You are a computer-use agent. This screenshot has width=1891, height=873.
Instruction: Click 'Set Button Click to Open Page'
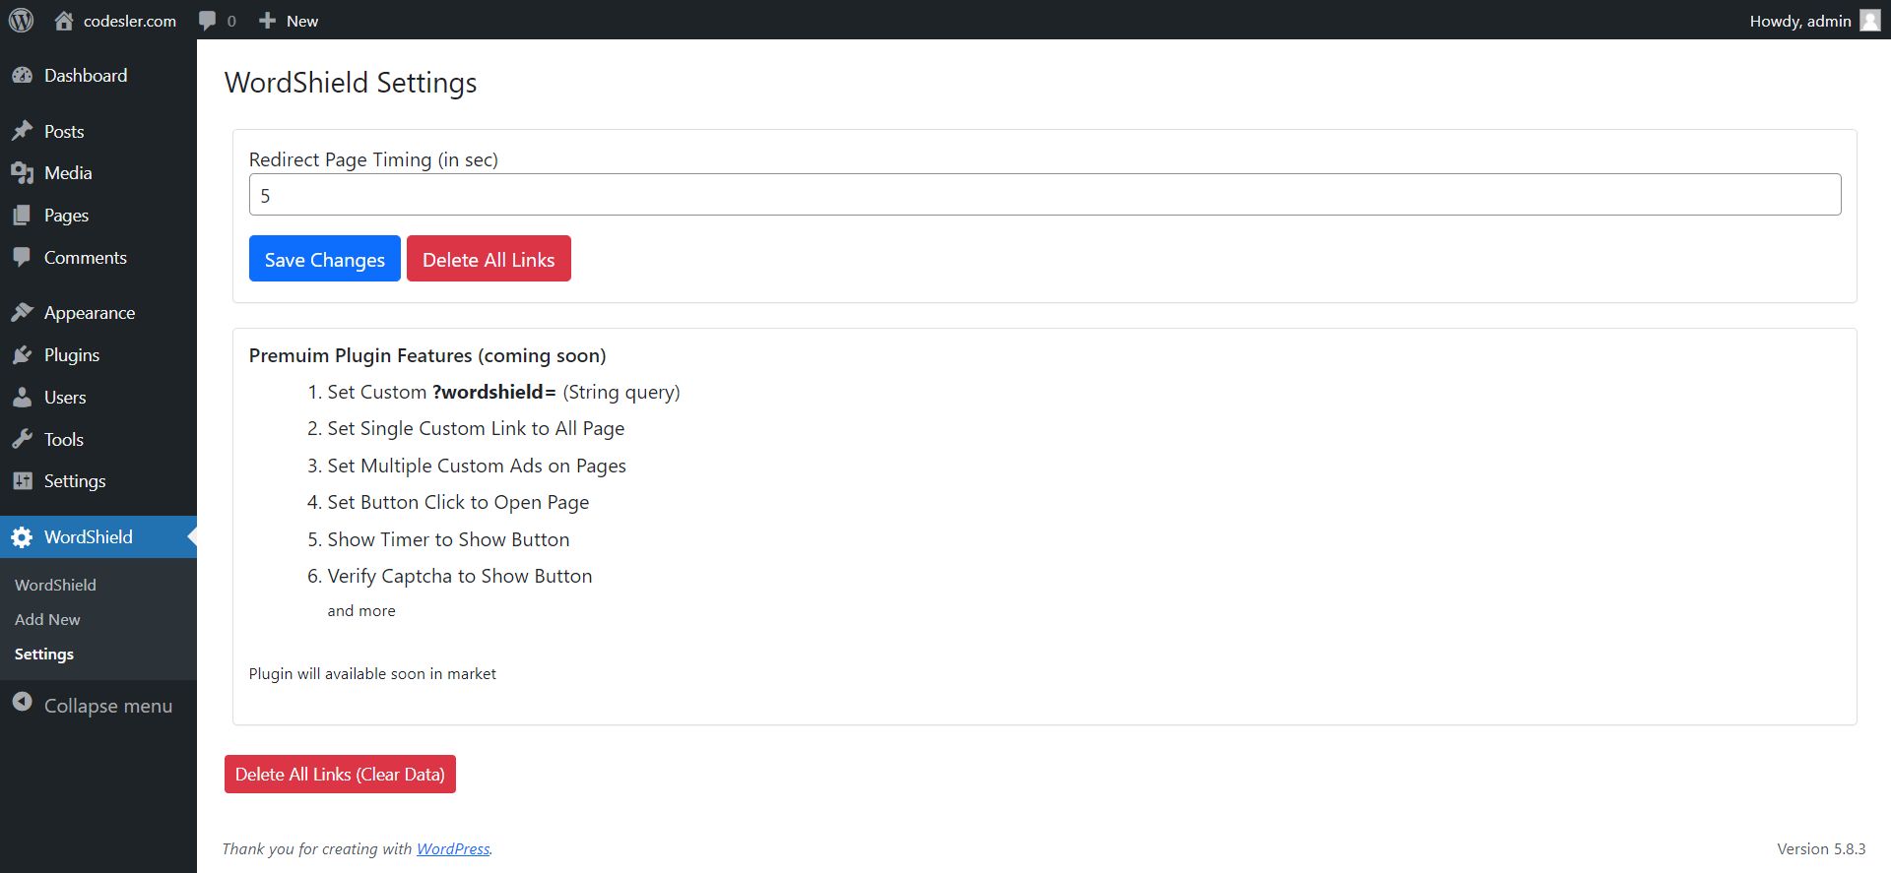point(458,502)
